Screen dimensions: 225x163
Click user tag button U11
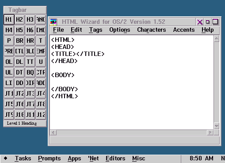pos(30,115)
